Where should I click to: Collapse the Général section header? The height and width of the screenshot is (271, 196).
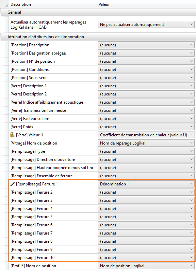click(98, 12)
